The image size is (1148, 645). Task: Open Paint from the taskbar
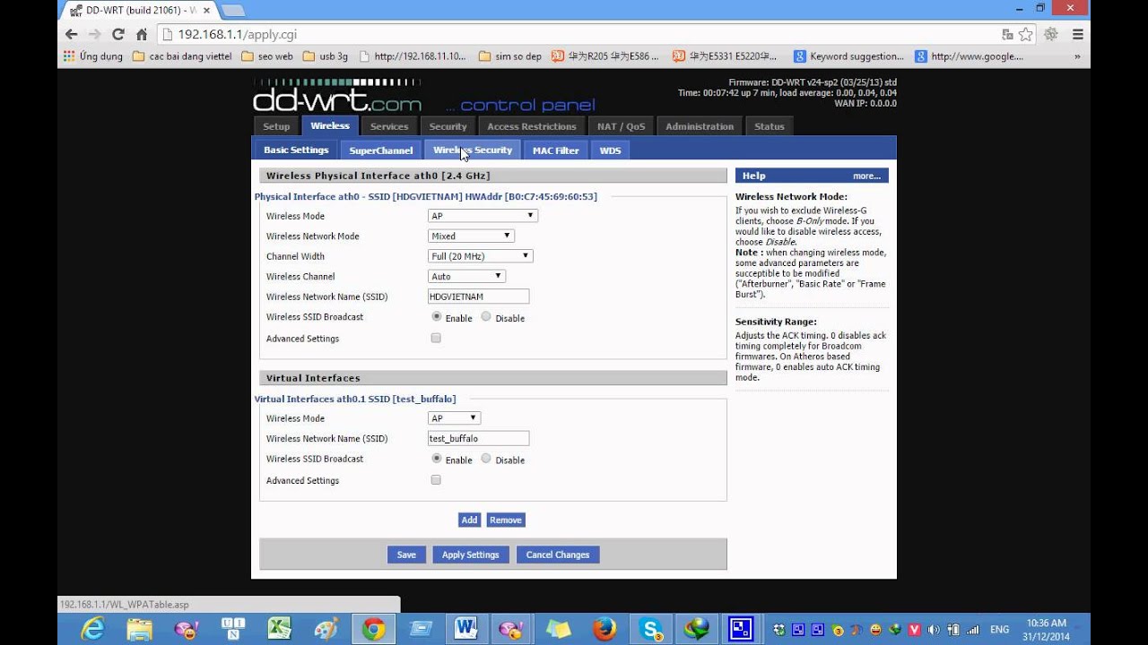coord(326,629)
